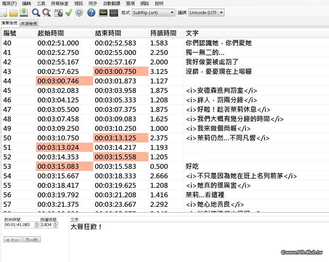Click the 下一行 next line button
Image resolution: width=329 pixels, height=262 pixels.
31,239
